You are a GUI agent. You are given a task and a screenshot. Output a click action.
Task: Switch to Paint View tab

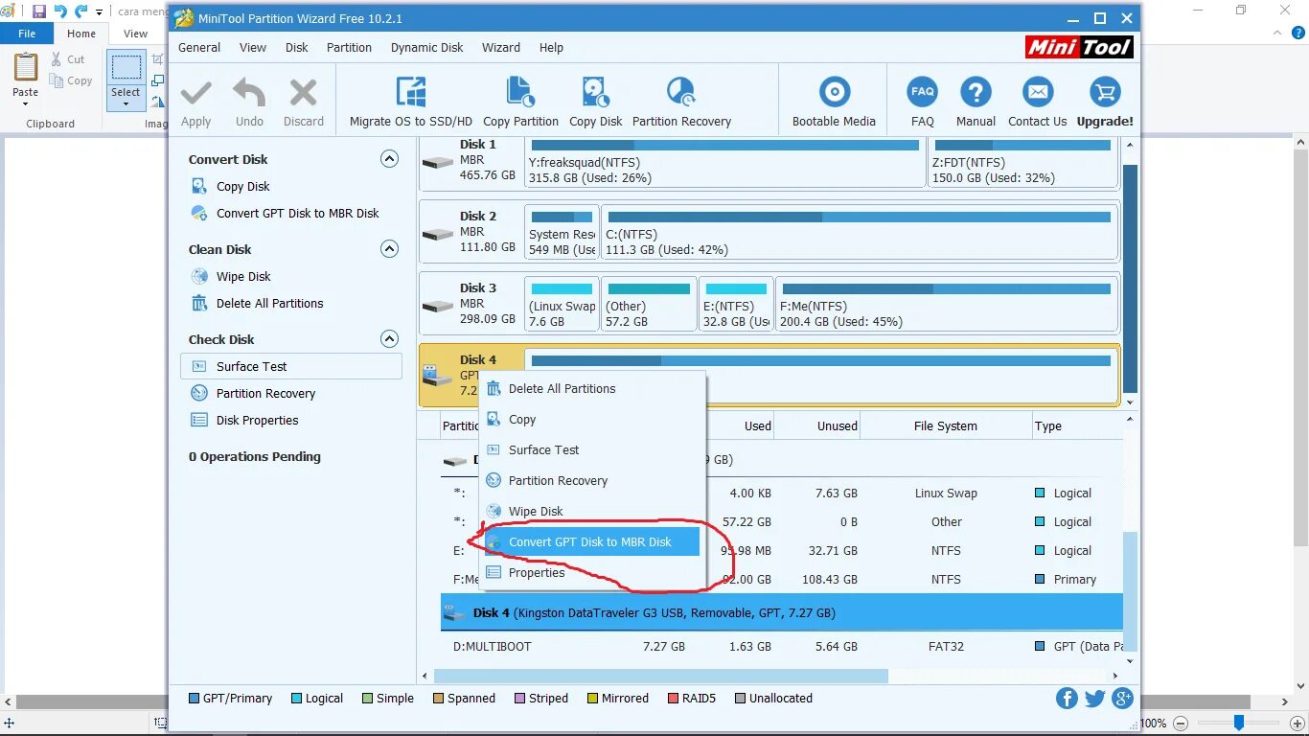(x=136, y=34)
